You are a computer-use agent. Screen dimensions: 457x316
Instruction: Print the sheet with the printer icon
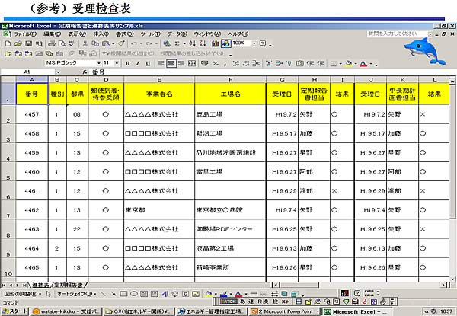[x=52, y=43]
